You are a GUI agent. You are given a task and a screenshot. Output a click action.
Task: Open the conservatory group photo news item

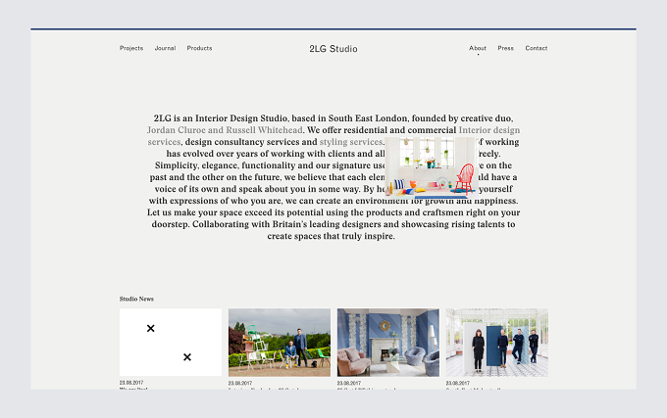(x=497, y=343)
